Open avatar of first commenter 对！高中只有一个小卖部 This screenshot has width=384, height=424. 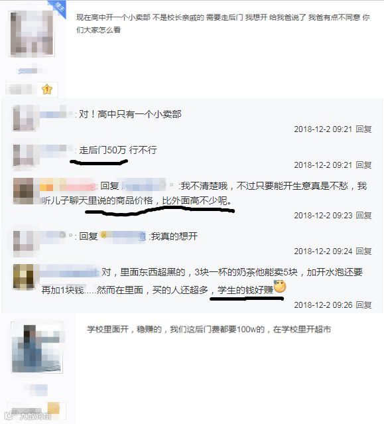pos(24,118)
